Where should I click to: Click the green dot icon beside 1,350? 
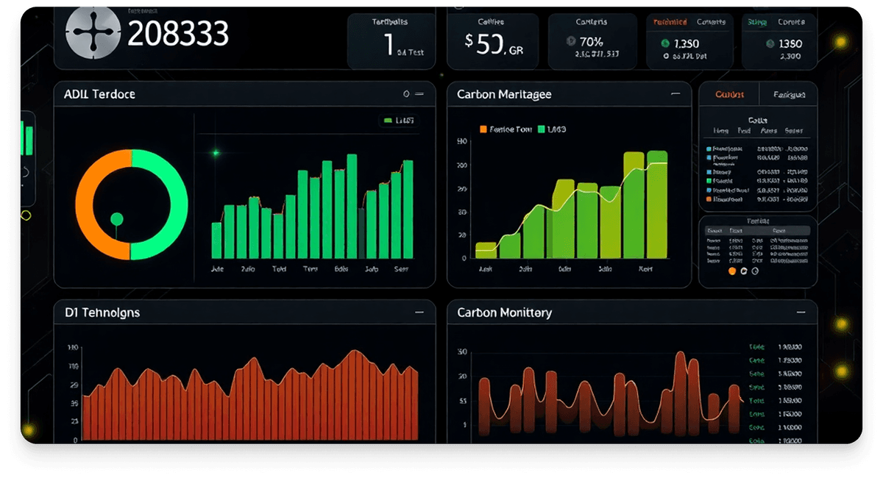point(666,43)
